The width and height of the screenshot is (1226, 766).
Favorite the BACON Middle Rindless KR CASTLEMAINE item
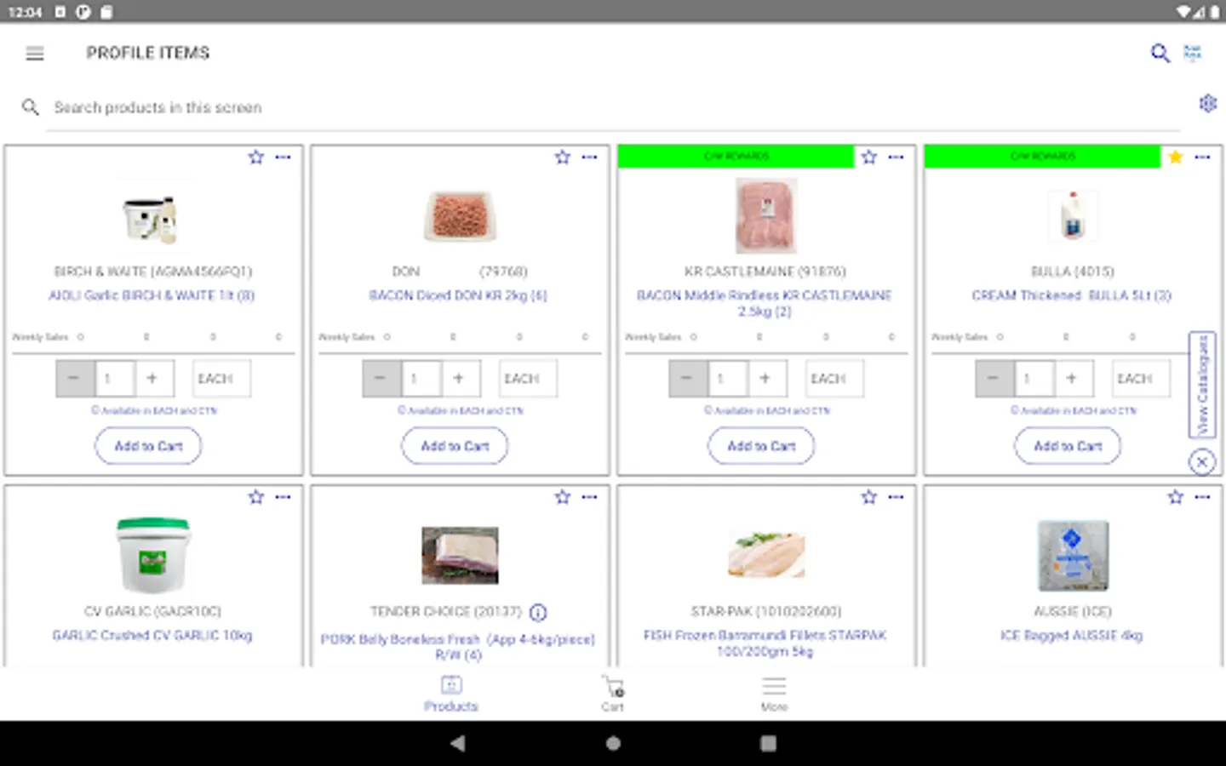tap(868, 157)
